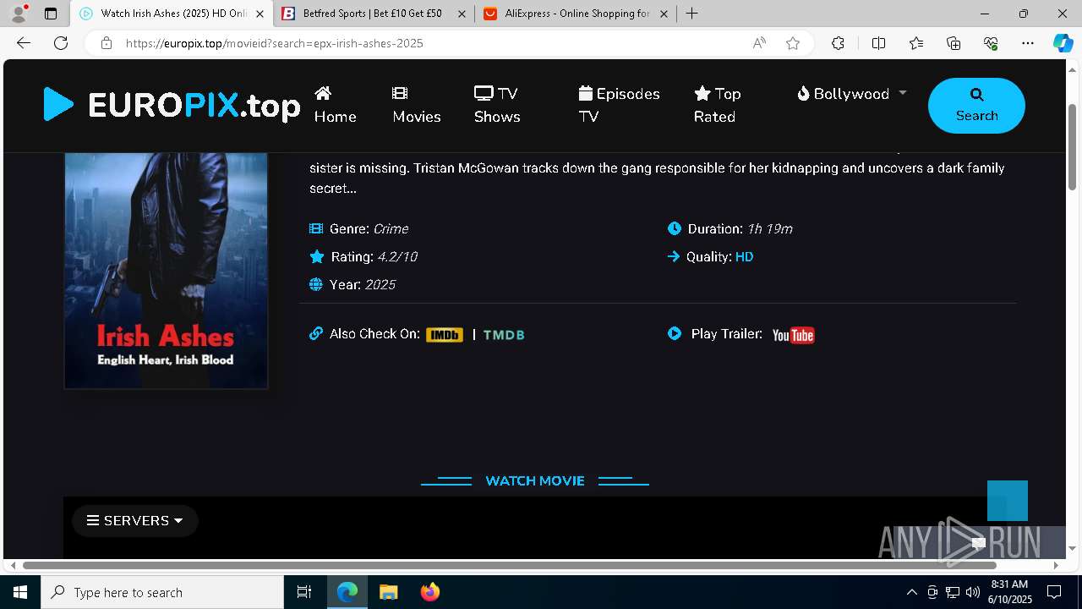Click the round Search button
Image resolution: width=1082 pixels, height=609 pixels.
(976, 106)
